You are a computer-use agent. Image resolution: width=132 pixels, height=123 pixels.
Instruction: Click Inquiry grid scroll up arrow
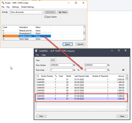tap(127, 76)
